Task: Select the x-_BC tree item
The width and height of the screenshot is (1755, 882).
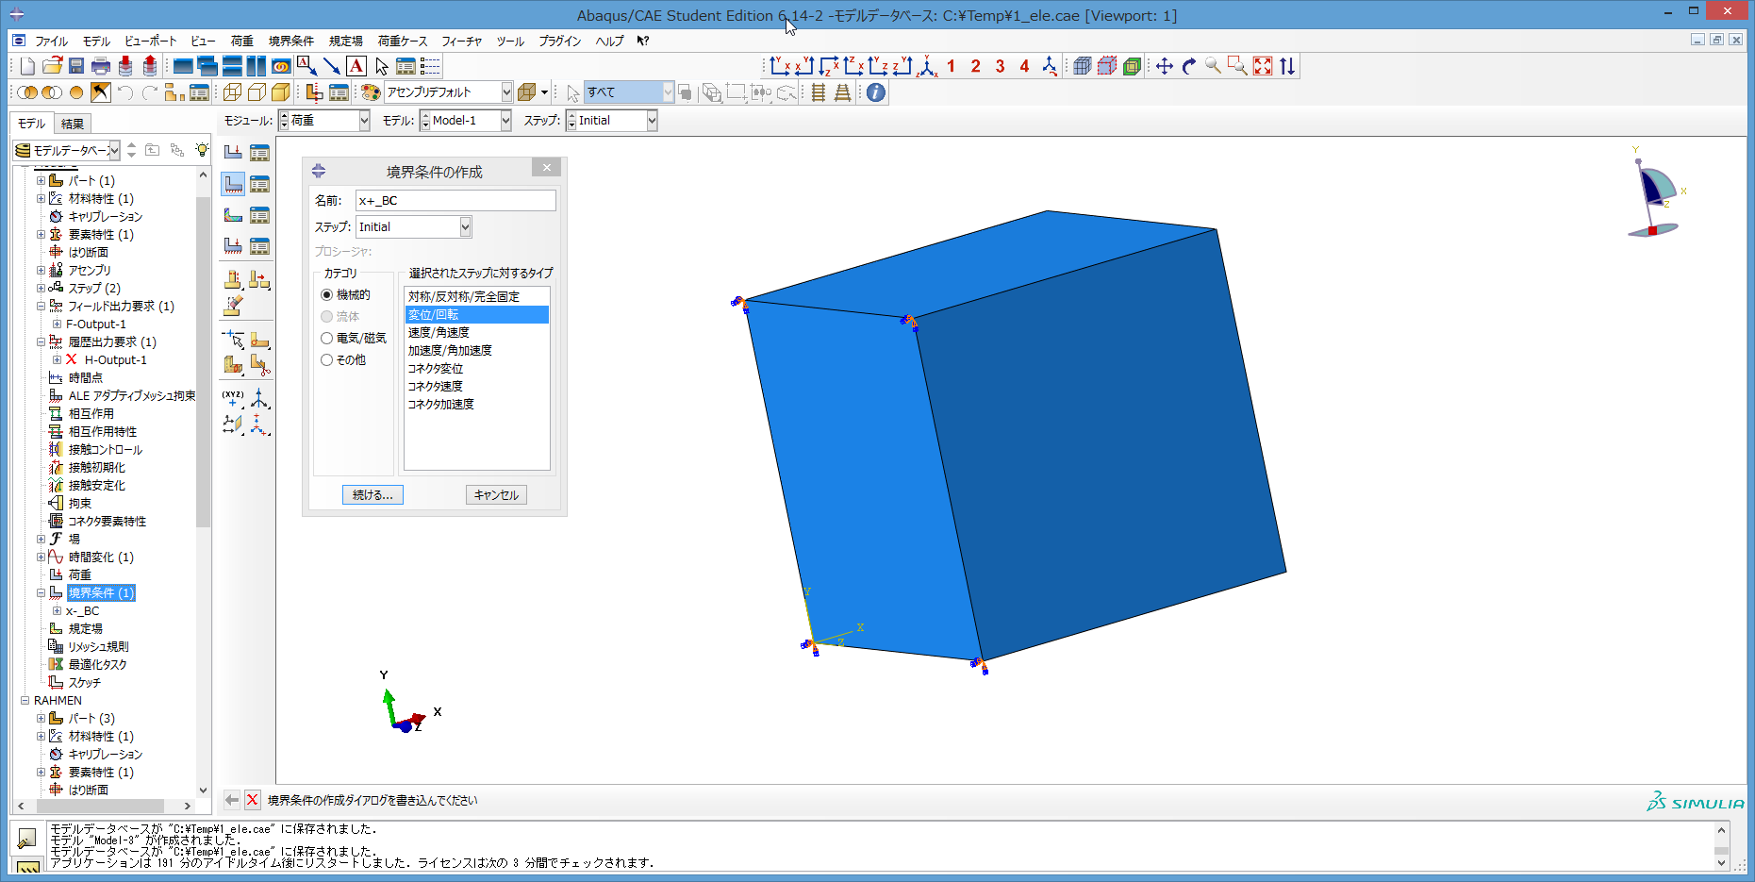Action: click(x=82, y=611)
